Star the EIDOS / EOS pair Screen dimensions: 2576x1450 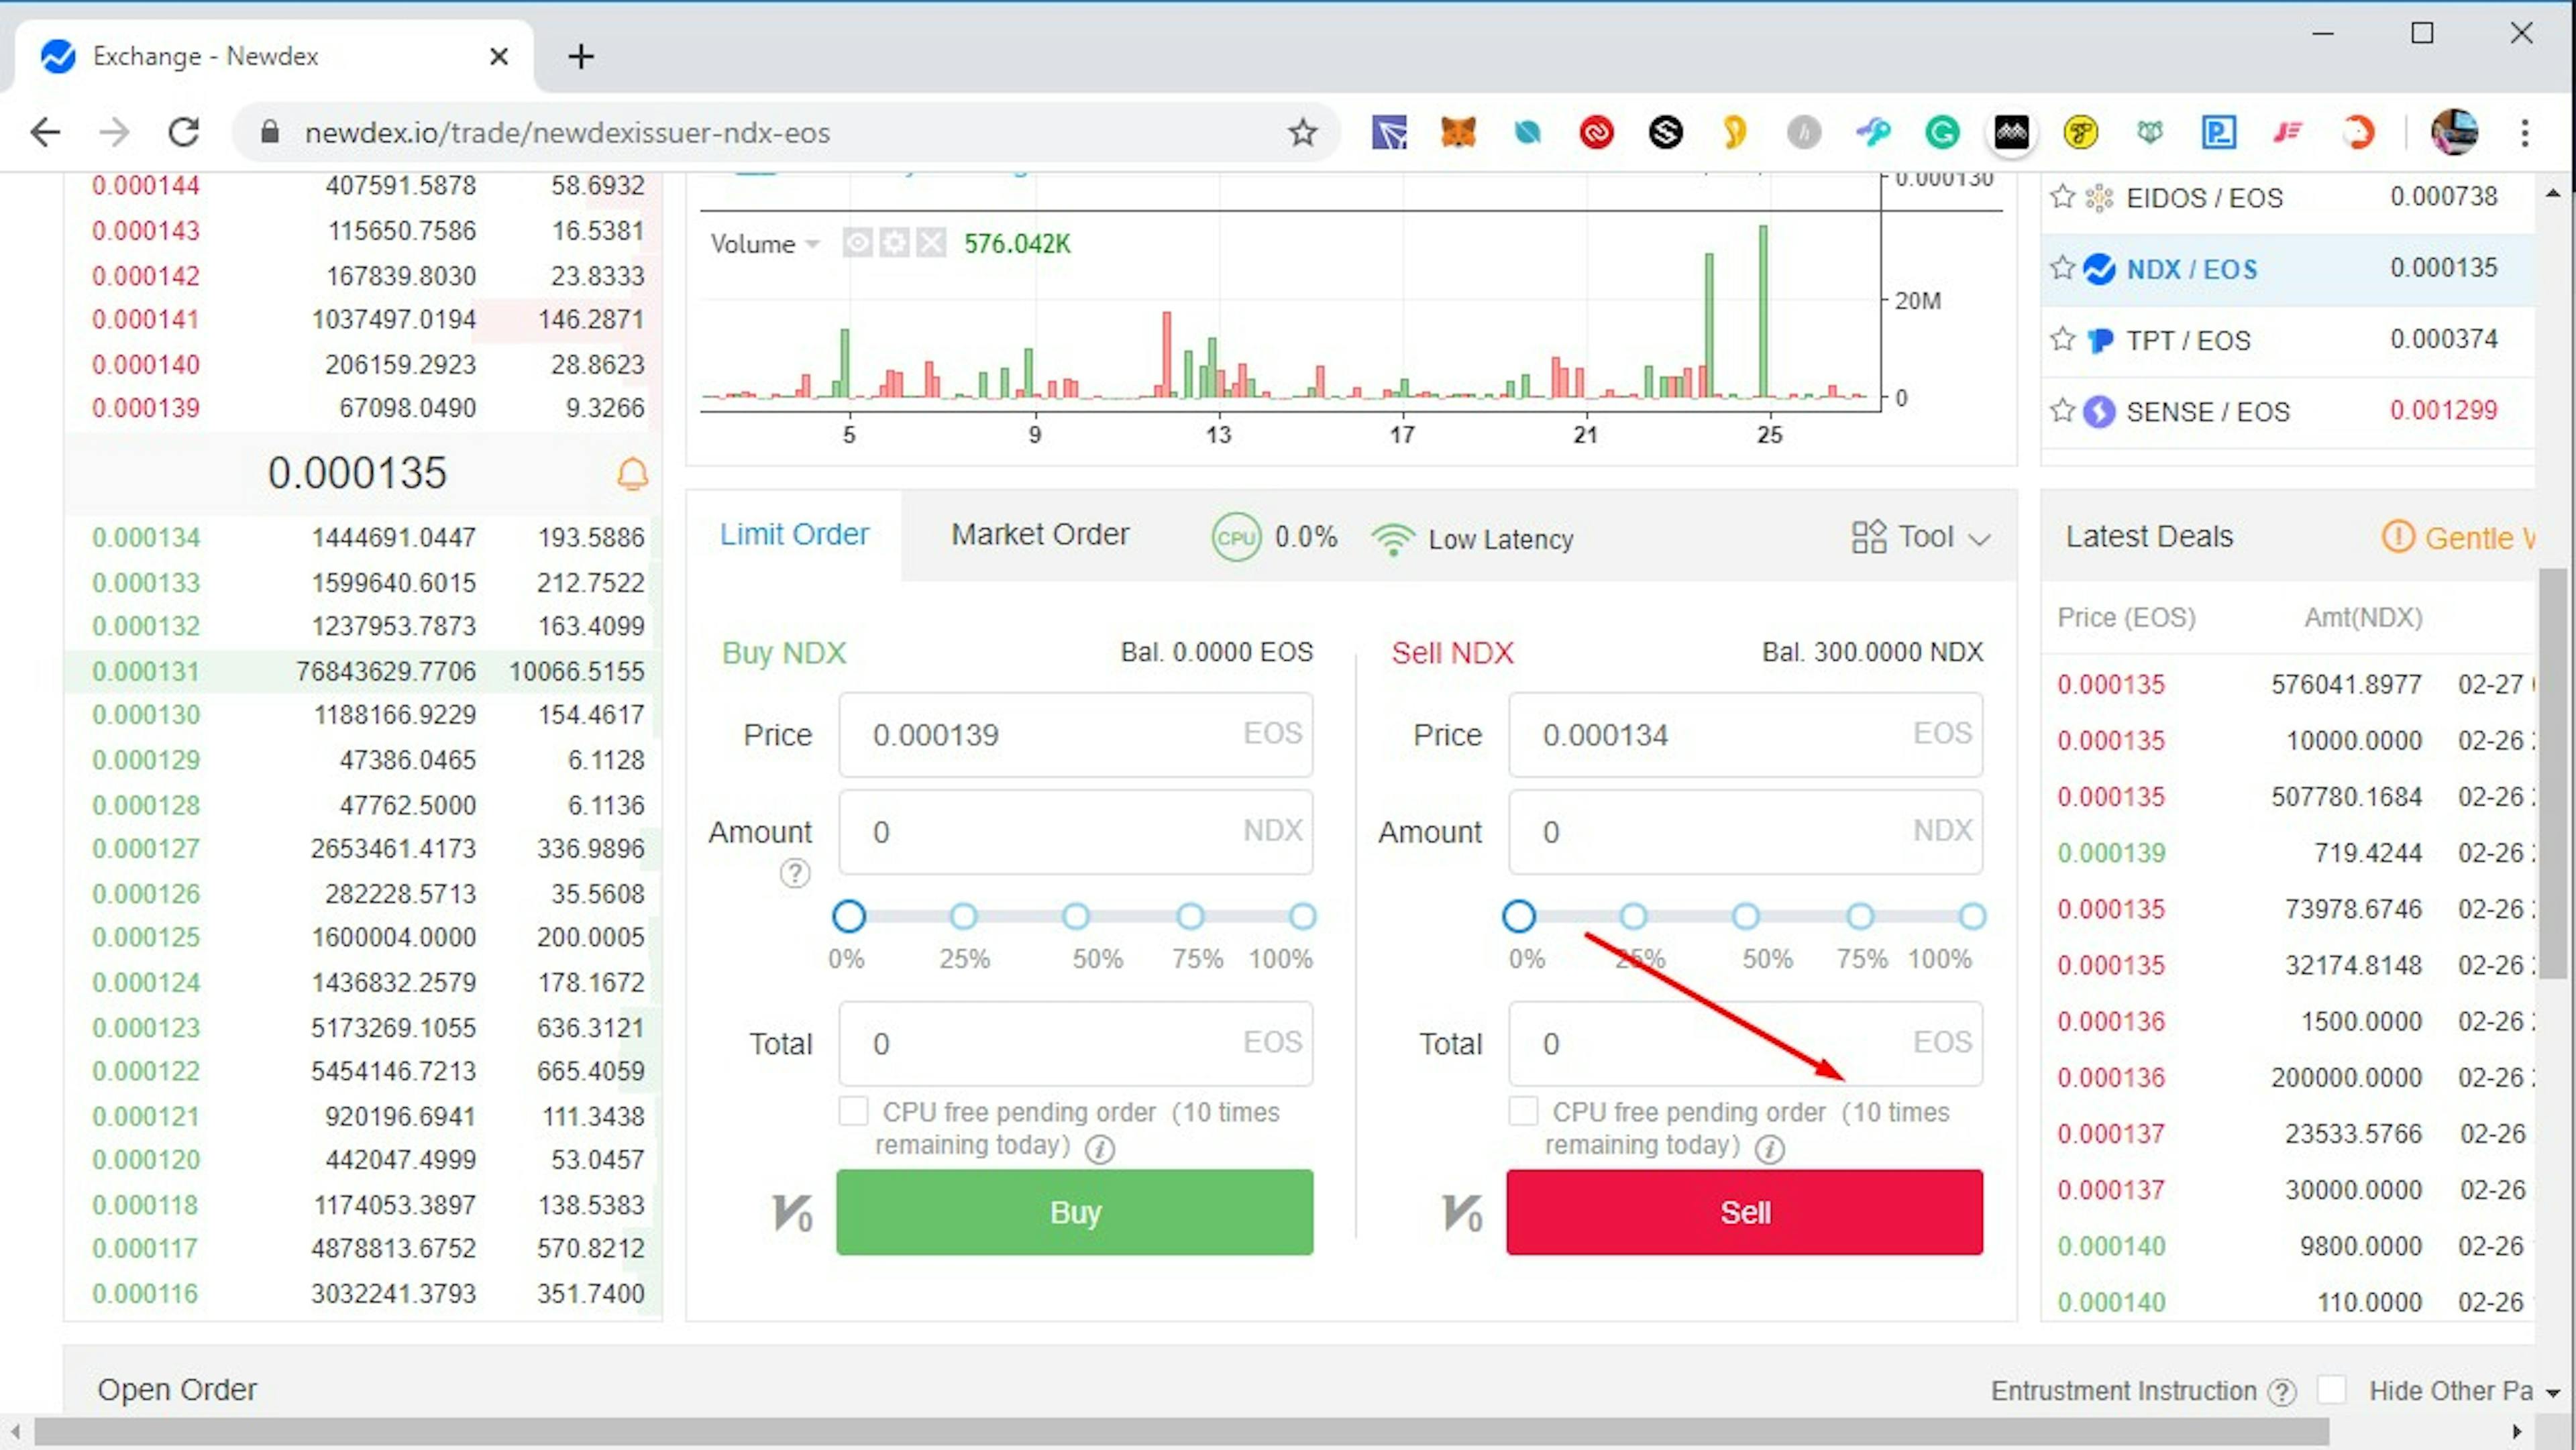click(2062, 196)
